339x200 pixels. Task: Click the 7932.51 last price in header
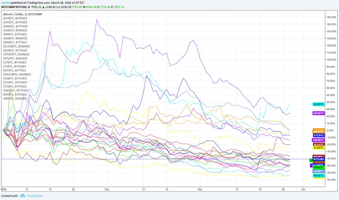[36, 7]
